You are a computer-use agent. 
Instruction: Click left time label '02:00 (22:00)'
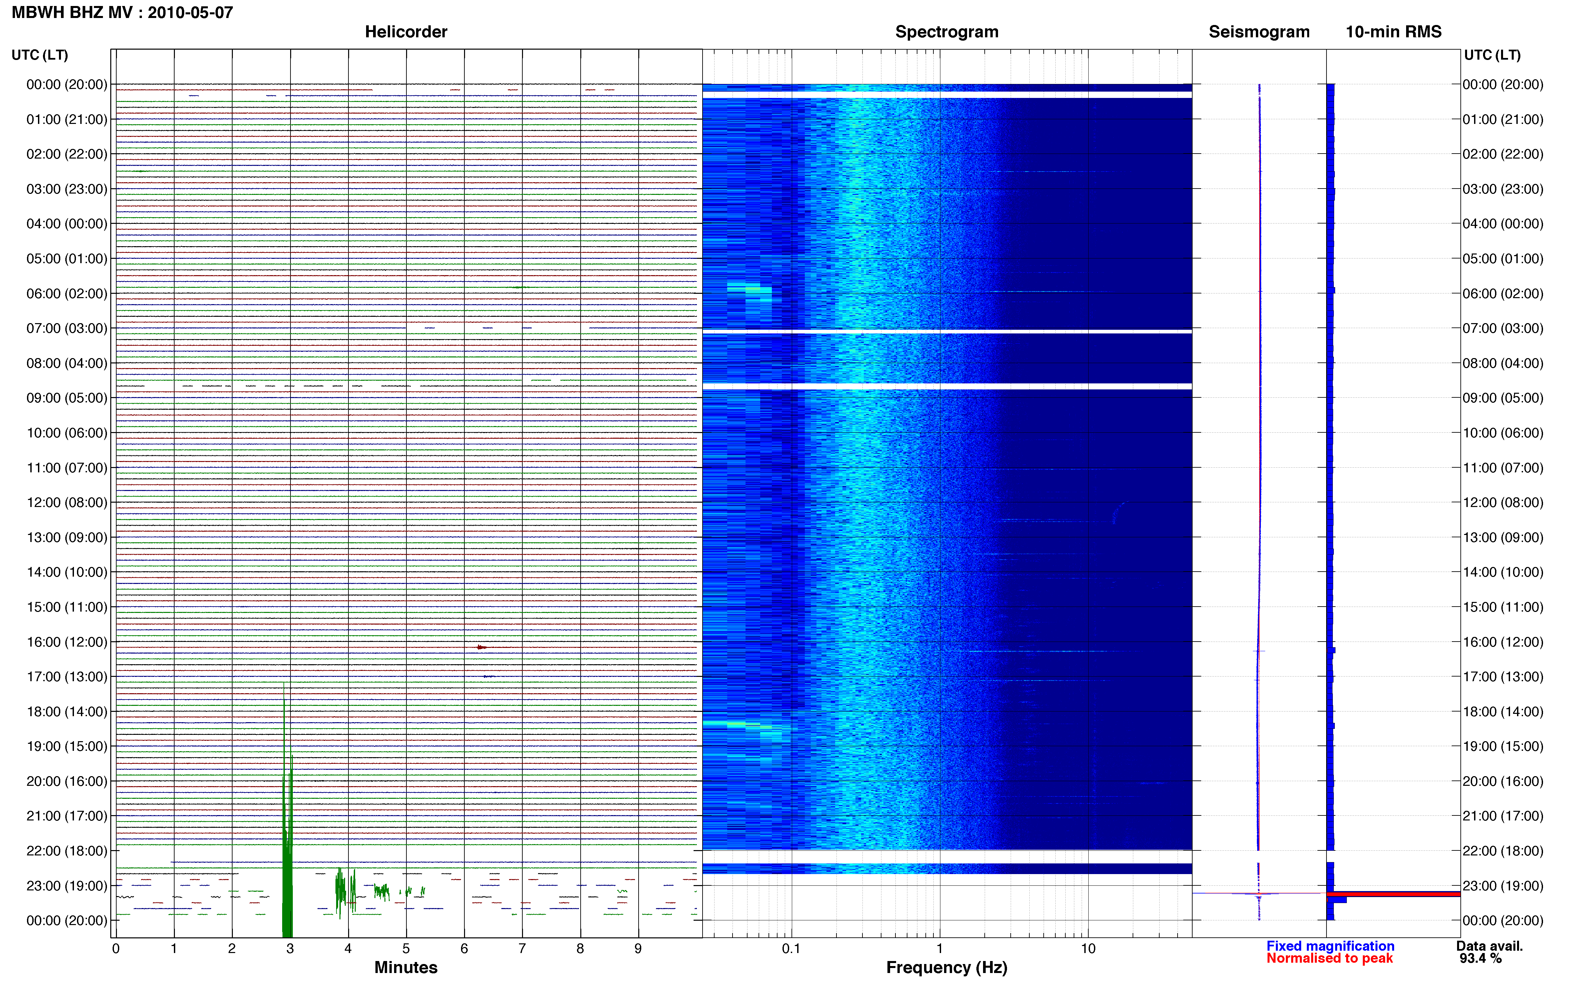67,154
